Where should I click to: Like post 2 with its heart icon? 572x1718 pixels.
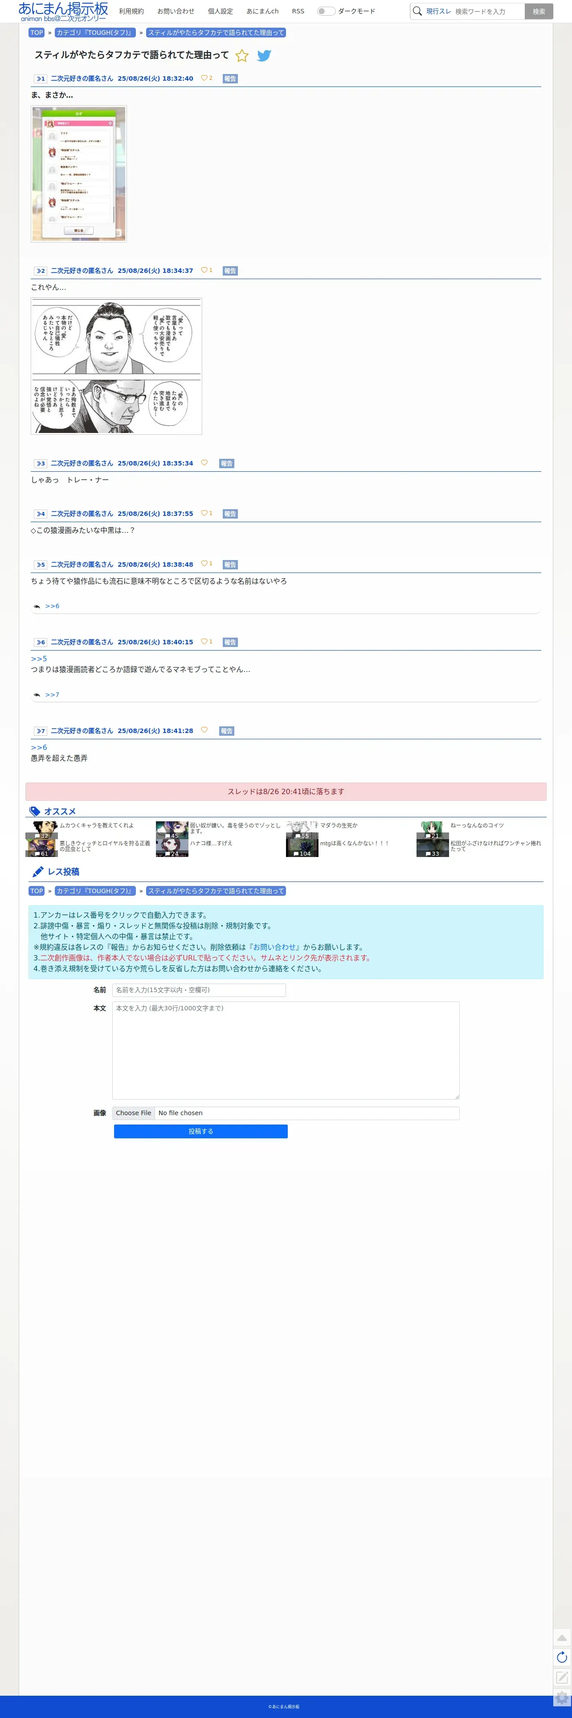204,270
